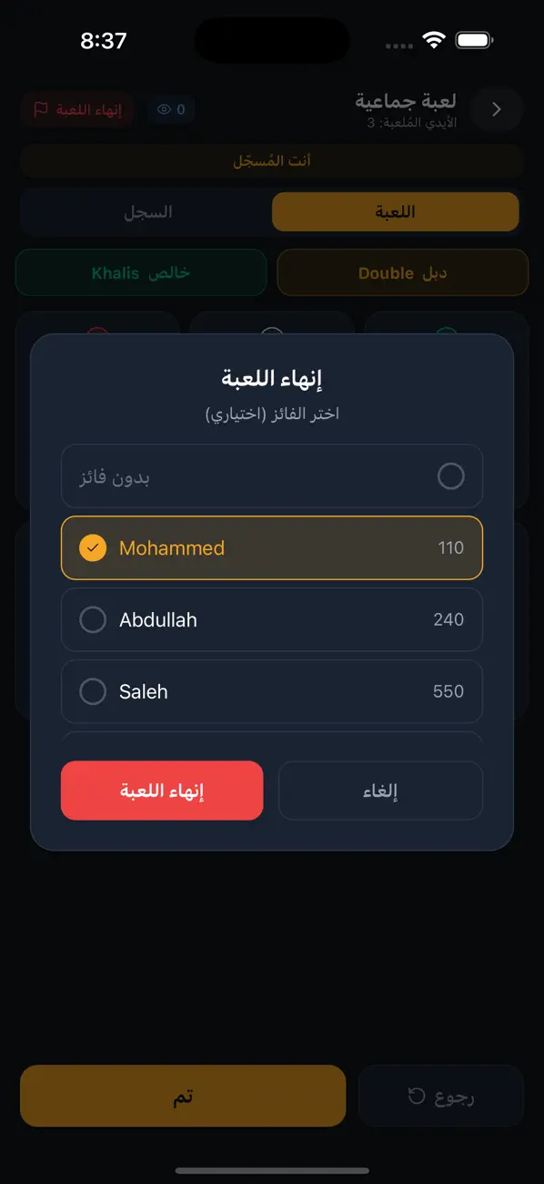Switch to the السجل tab
This screenshot has height=1184, width=544.
[x=147, y=211]
